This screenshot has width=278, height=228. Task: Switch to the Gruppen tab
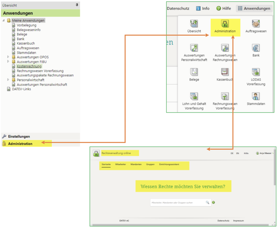coord(150,164)
